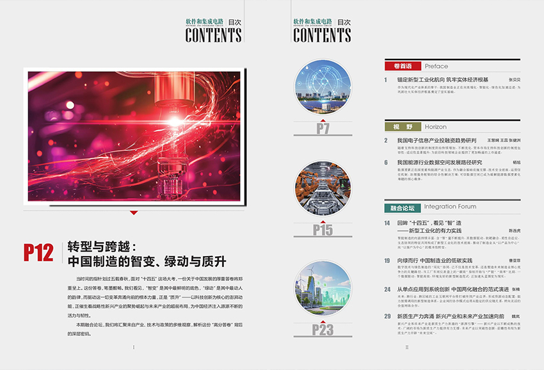Open article 新质生产力奔涌 on page 29

[x=451, y=316]
